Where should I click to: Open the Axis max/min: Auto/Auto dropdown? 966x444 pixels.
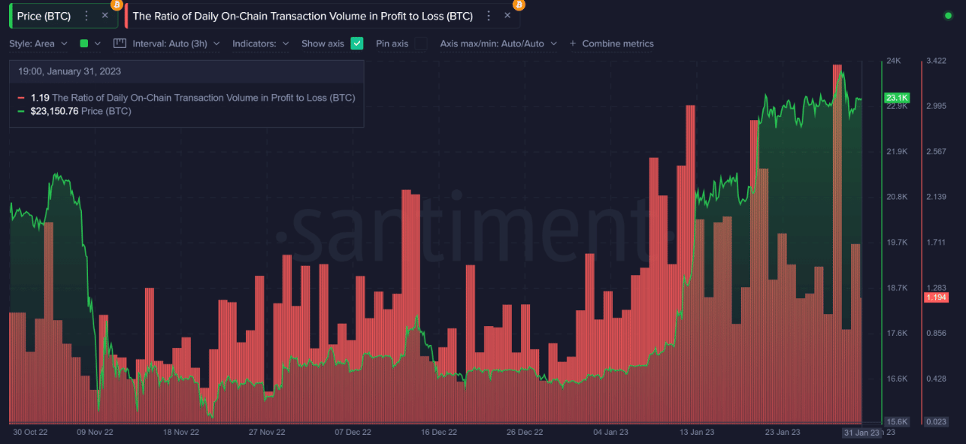[498, 44]
